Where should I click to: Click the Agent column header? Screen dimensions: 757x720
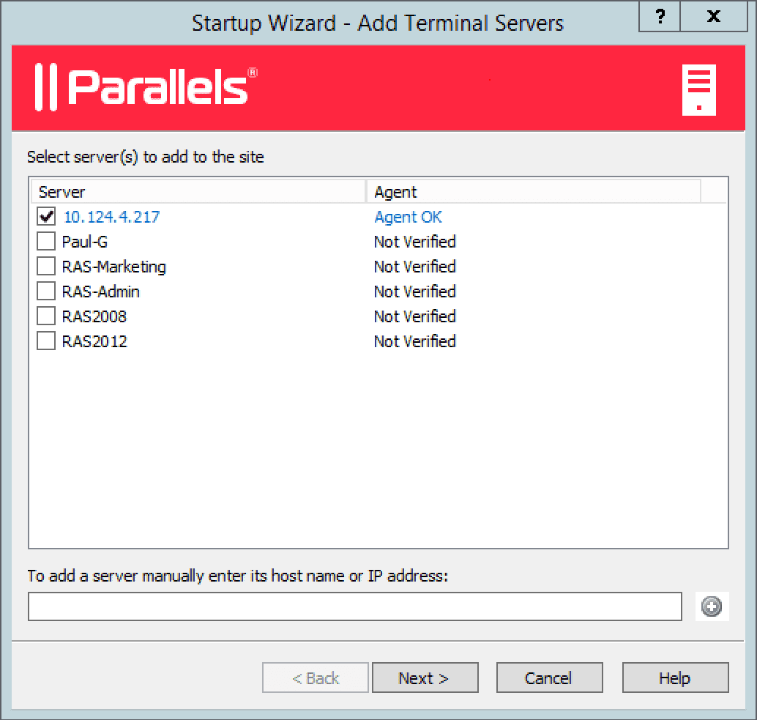coord(533,192)
